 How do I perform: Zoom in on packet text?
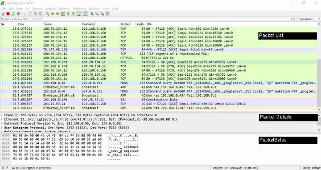(92, 14)
